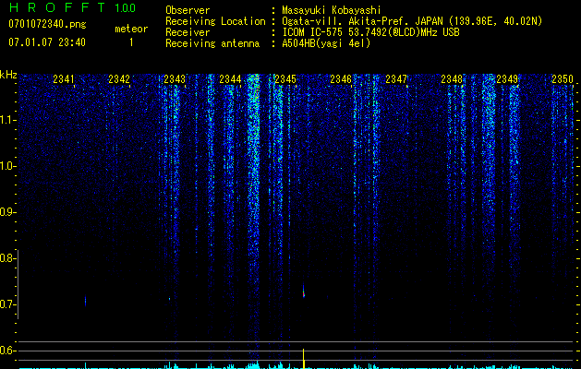Click the 2342 time marker
The height and width of the screenshot is (369, 581).
coord(119,79)
